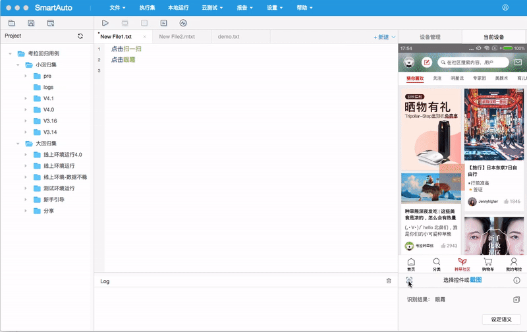The height and width of the screenshot is (332, 527).
Task: Click the phone search field 在社区搜索内容、用户
Action: 473,62
